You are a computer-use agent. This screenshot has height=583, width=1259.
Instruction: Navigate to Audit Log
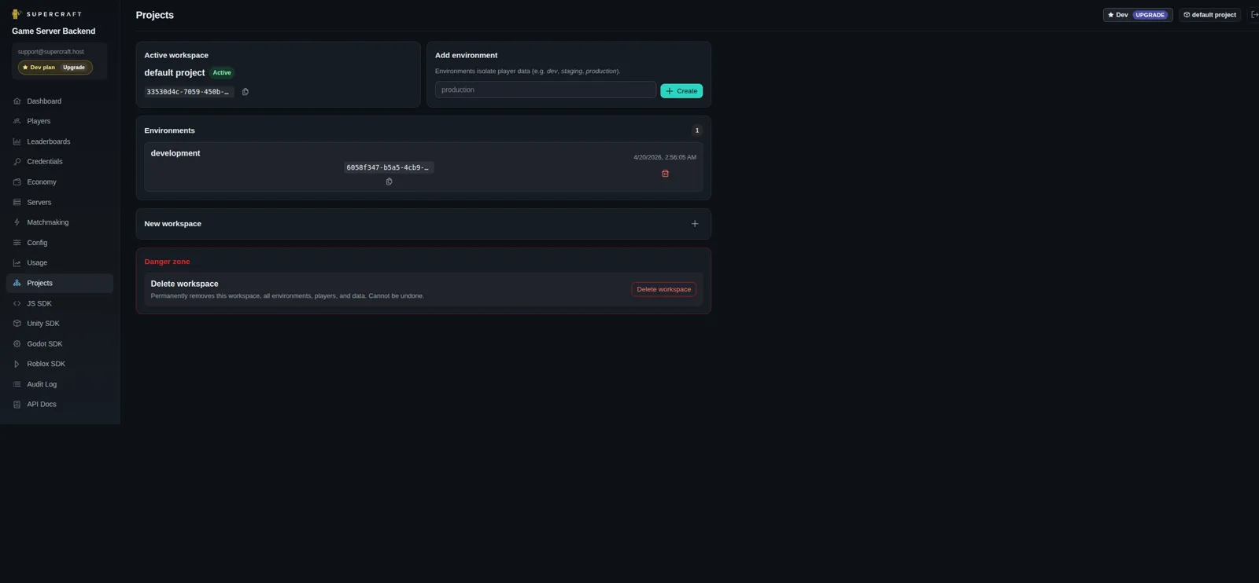point(60,384)
